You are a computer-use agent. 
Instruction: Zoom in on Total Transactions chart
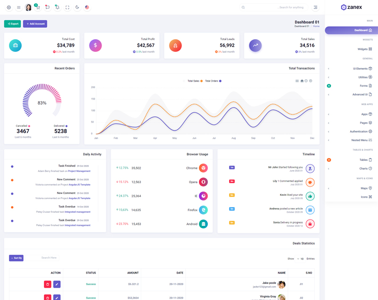pos(310,81)
